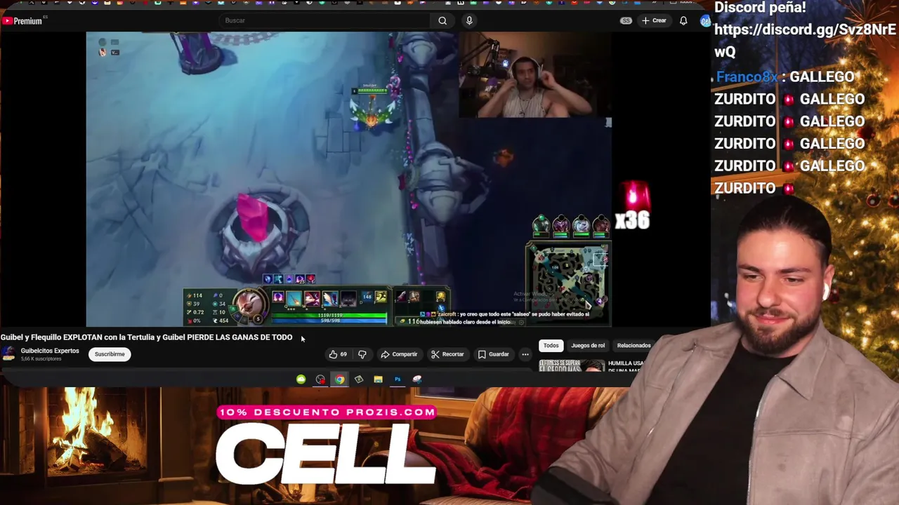This screenshot has height=505, width=899.
Task: Dislike the video
Action: tap(362, 354)
